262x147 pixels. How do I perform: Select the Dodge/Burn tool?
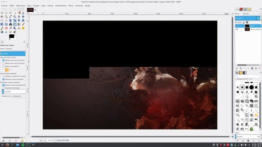[15, 32]
